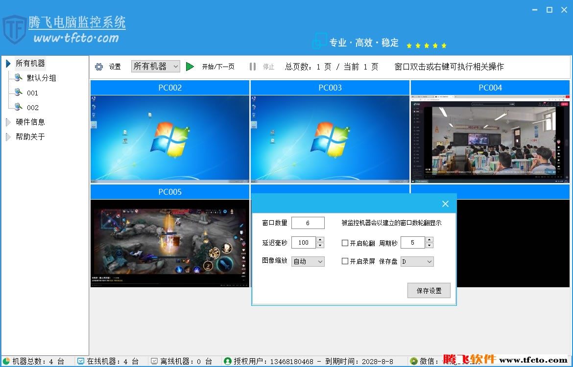Click the 设置 label in toolbar
The height and width of the screenshot is (367, 573).
click(115, 67)
